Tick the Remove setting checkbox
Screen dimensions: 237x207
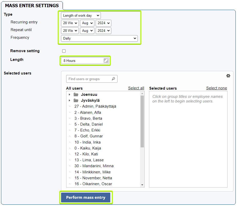(x=64, y=51)
